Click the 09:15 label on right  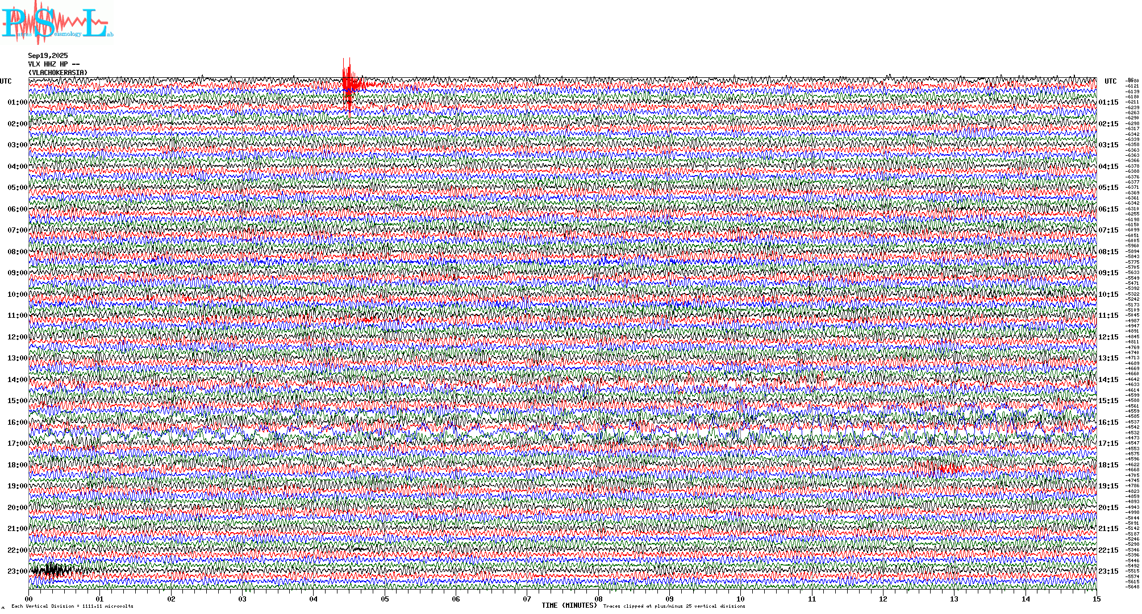pyautogui.click(x=1108, y=273)
